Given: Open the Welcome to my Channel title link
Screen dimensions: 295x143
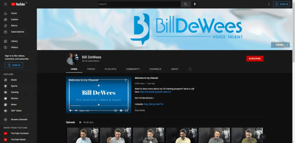Looking at the screenshot, I should point(146,78).
